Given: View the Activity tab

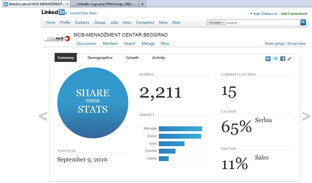Looking at the screenshot, I should coord(158,58).
